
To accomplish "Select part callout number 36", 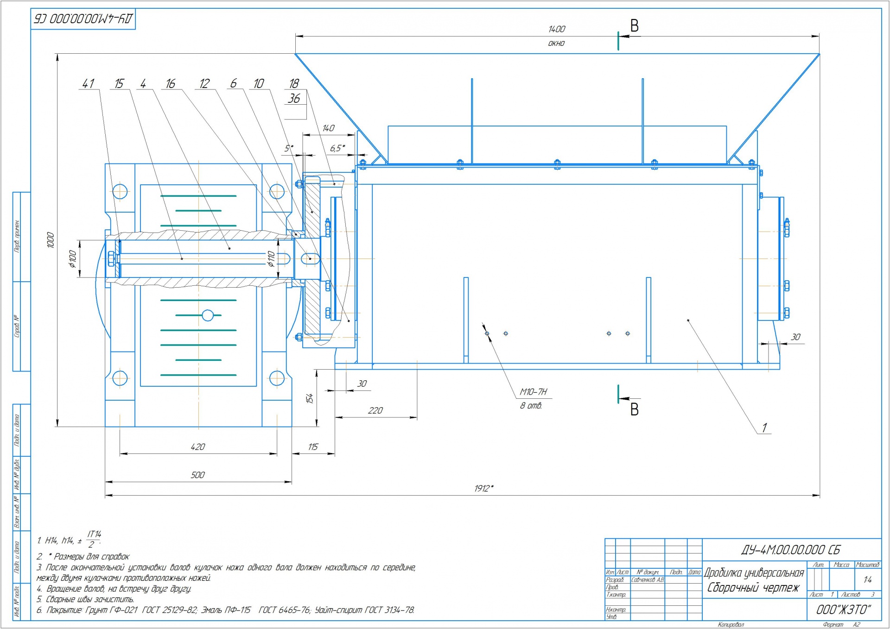I will click(294, 98).
